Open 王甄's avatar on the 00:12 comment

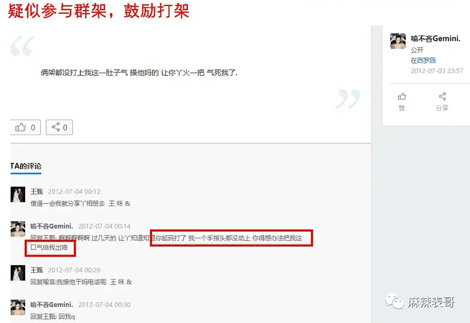[x=18, y=194]
